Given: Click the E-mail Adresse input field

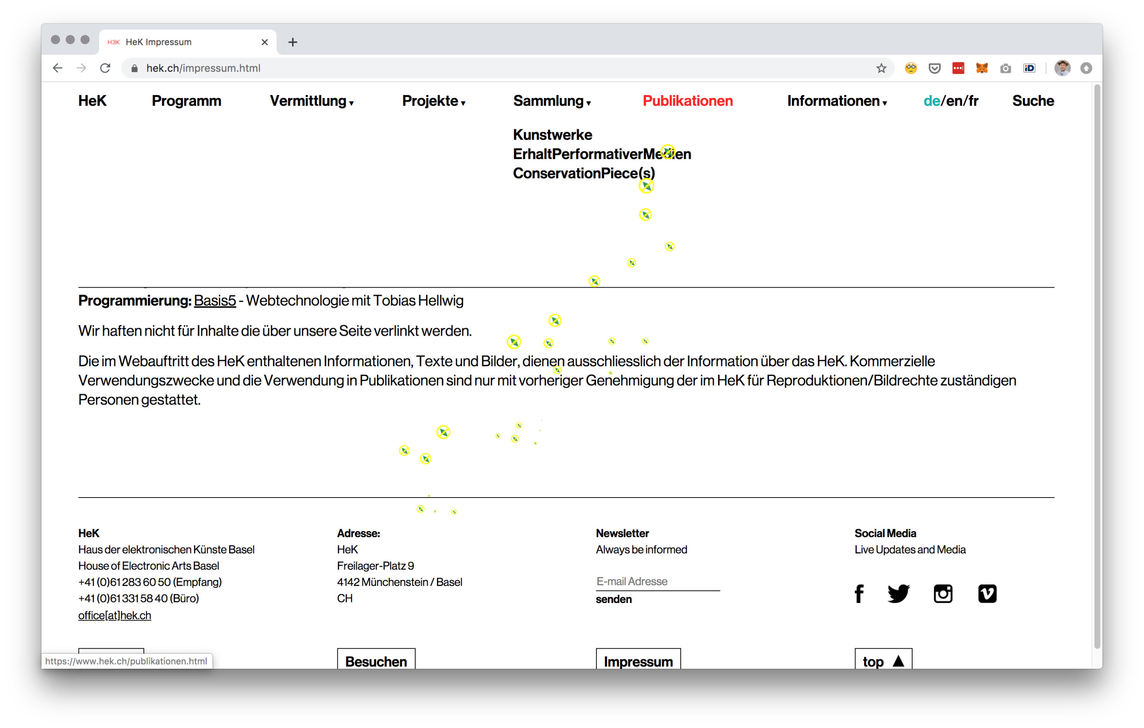Looking at the screenshot, I should click(x=657, y=581).
